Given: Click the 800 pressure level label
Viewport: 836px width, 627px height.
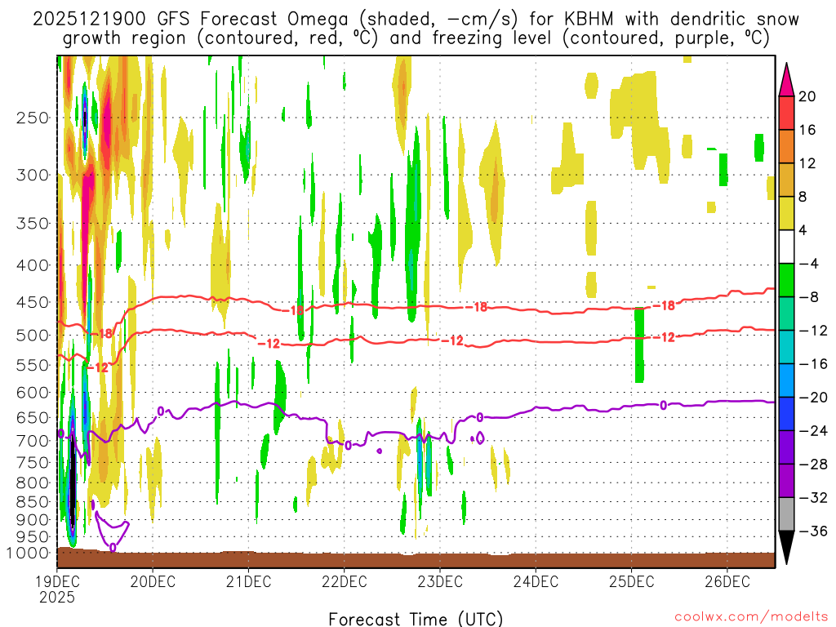Looking at the screenshot, I should pyautogui.click(x=33, y=482).
